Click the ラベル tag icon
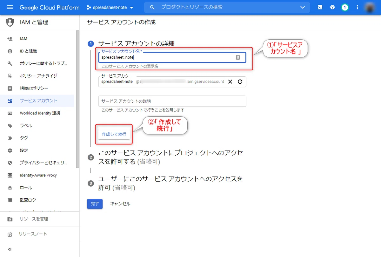The width and height of the screenshot is (381, 257). point(10,125)
